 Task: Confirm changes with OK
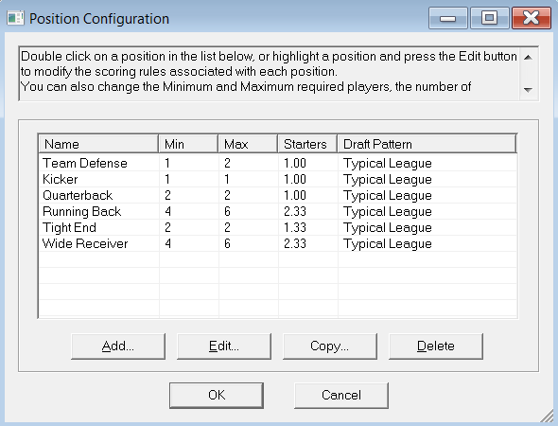point(217,396)
